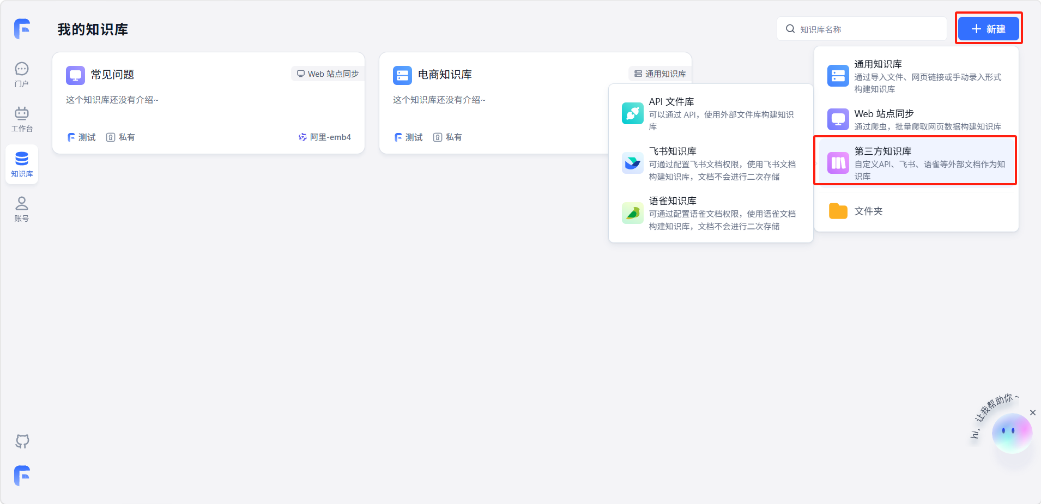
Task: Close the floating assistant bubble
Action: pyautogui.click(x=1032, y=412)
